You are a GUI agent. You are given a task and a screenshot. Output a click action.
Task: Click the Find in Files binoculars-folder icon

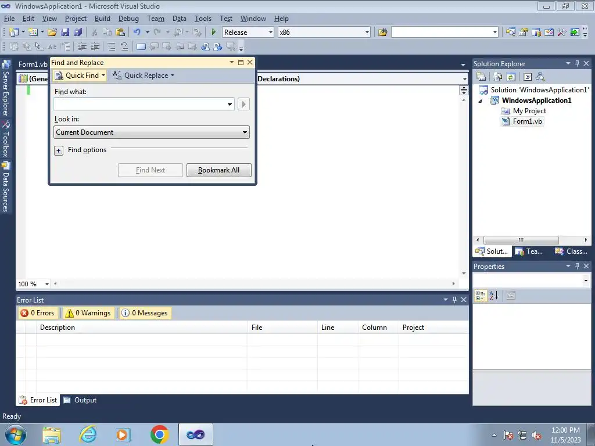(x=382, y=33)
